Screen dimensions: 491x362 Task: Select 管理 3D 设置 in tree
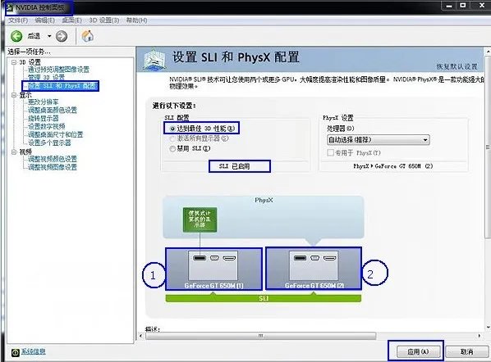tap(46, 77)
